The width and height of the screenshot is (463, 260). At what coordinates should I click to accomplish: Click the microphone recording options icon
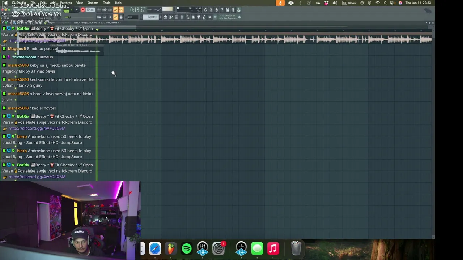[217, 10]
